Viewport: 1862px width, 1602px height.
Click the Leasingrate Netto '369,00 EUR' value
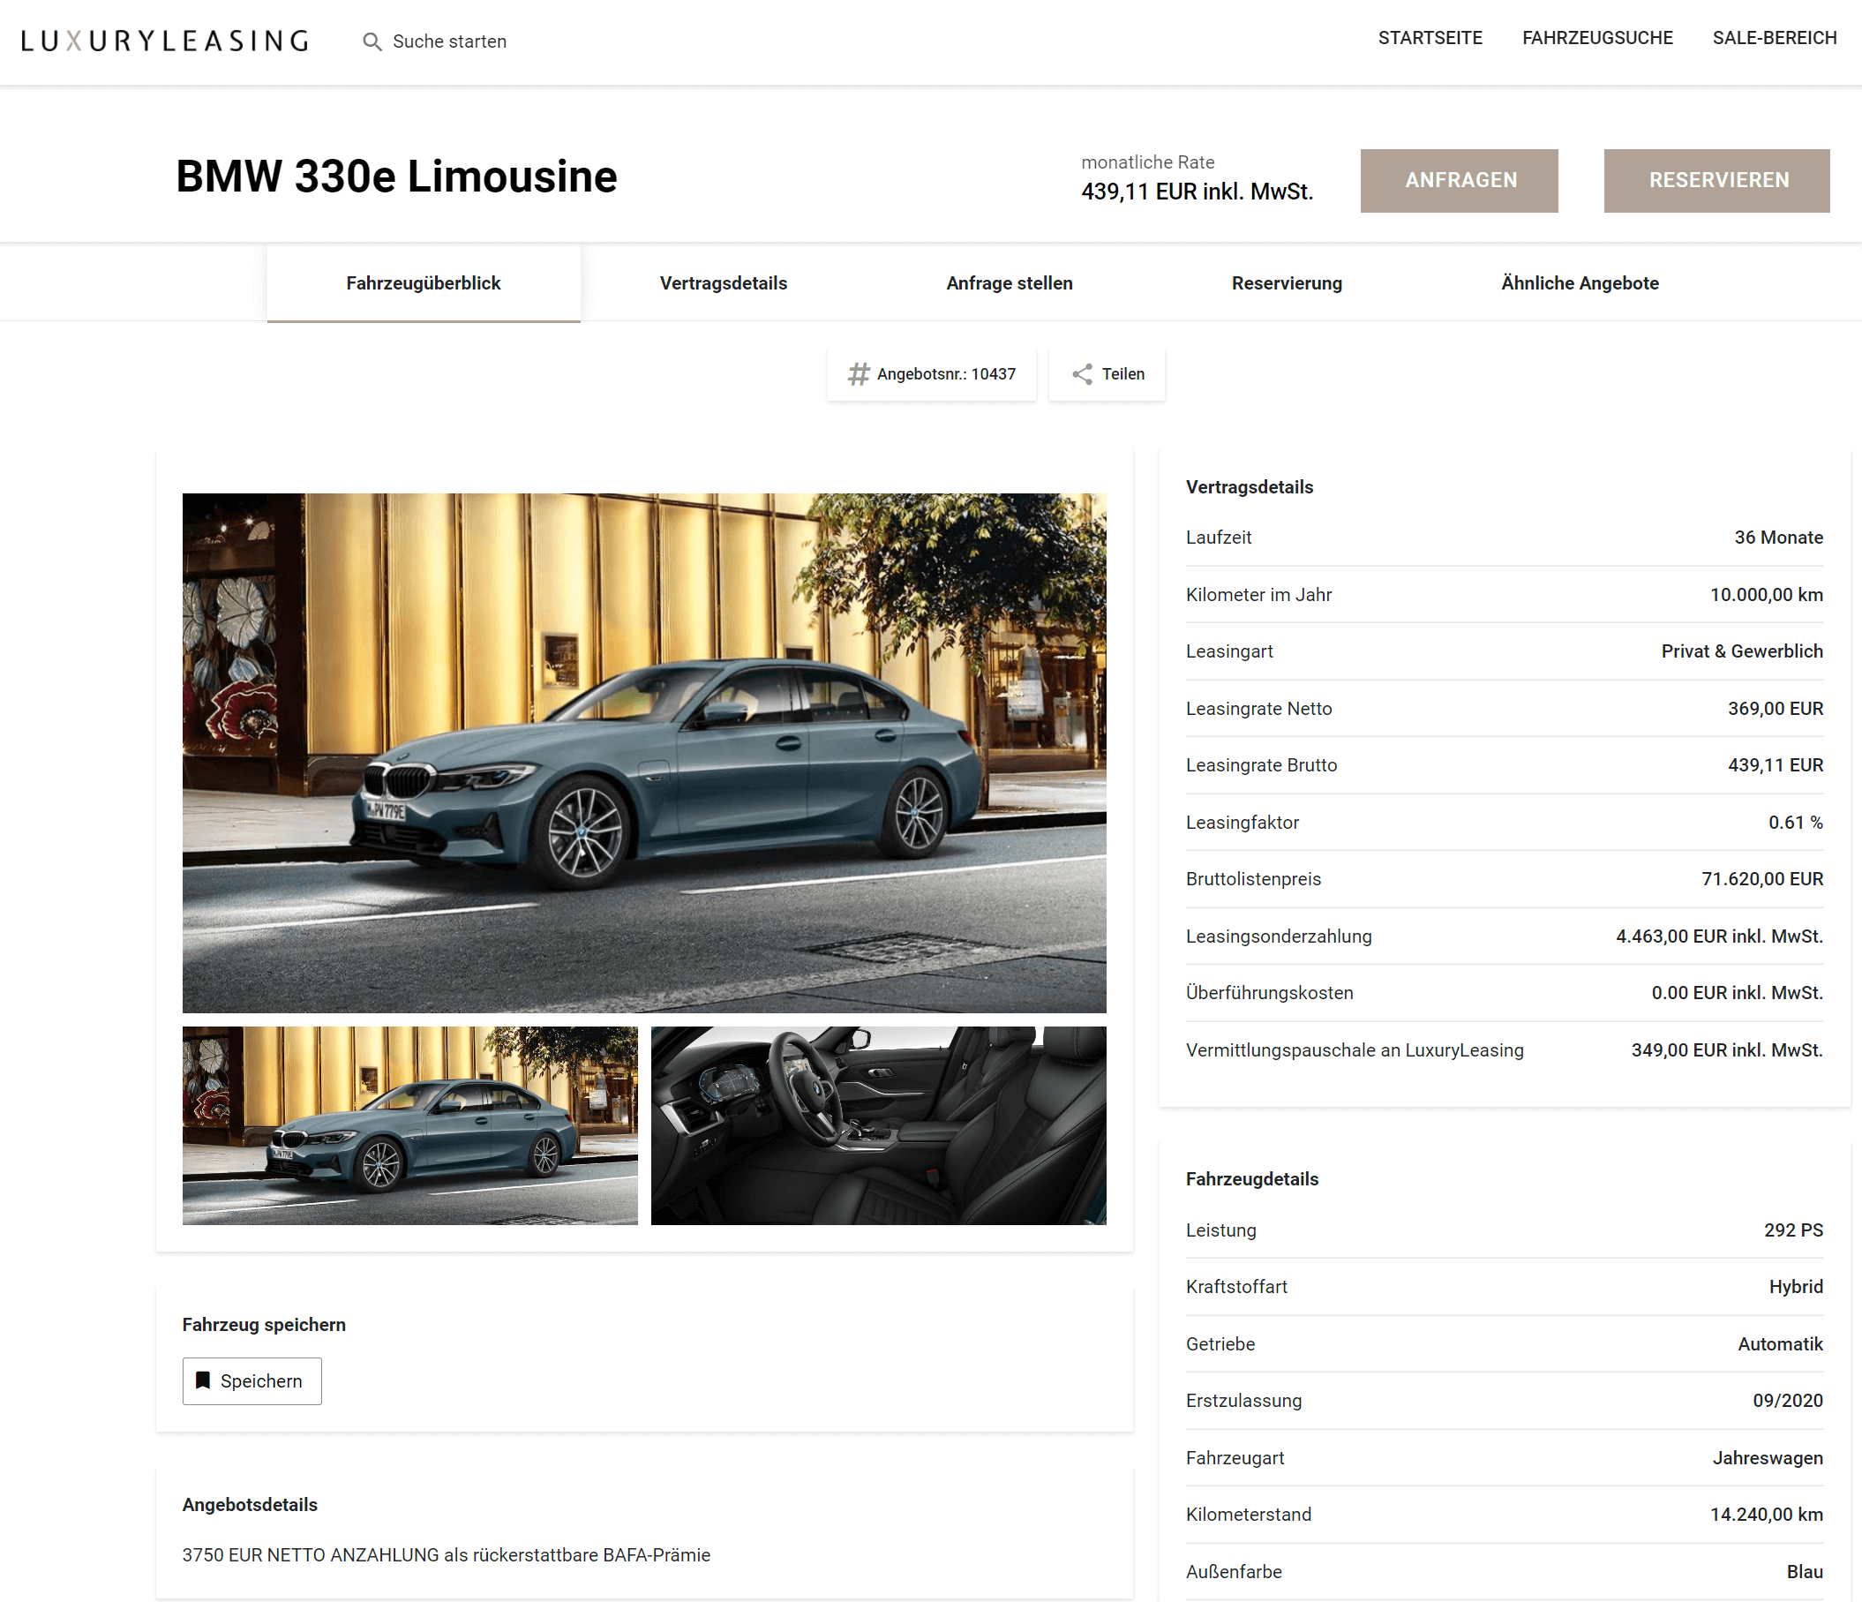coord(1775,709)
